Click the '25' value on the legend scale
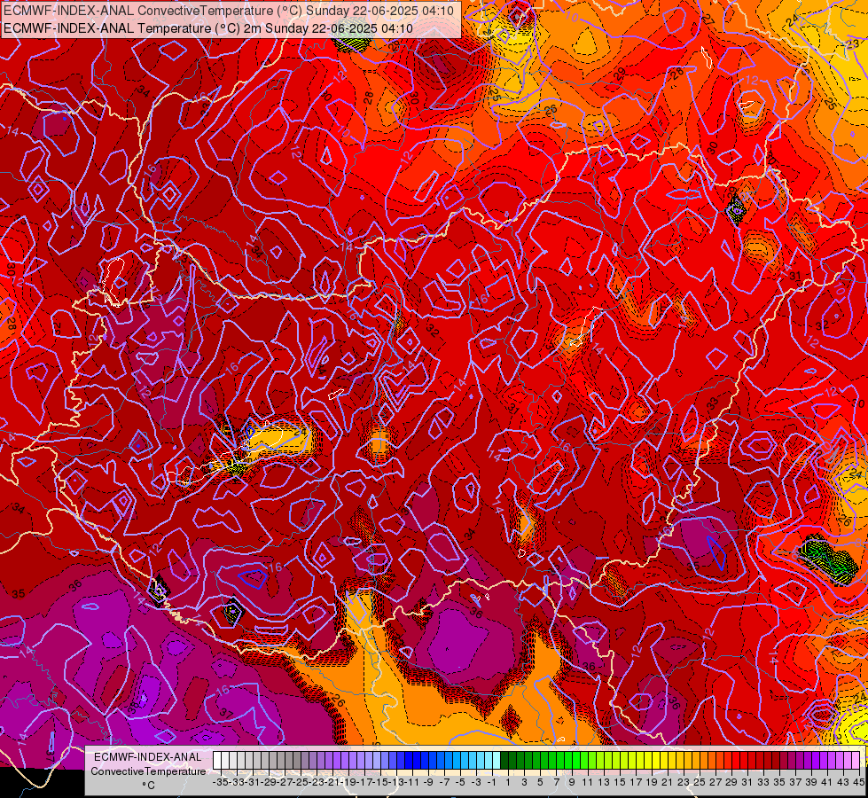This screenshot has width=868, height=798. click(x=700, y=783)
